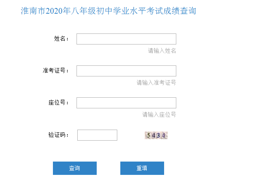Image resolution: width=257 pixels, height=184 pixels.
Task: Select the digit 5 in the captcha
Action: tap(148, 135)
